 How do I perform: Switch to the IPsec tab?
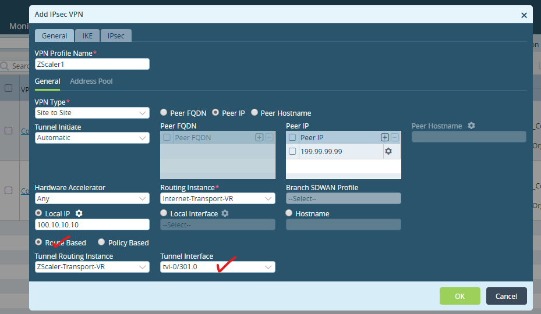tap(116, 35)
